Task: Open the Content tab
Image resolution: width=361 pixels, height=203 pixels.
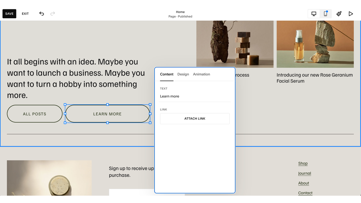Action: tap(167, 74)
